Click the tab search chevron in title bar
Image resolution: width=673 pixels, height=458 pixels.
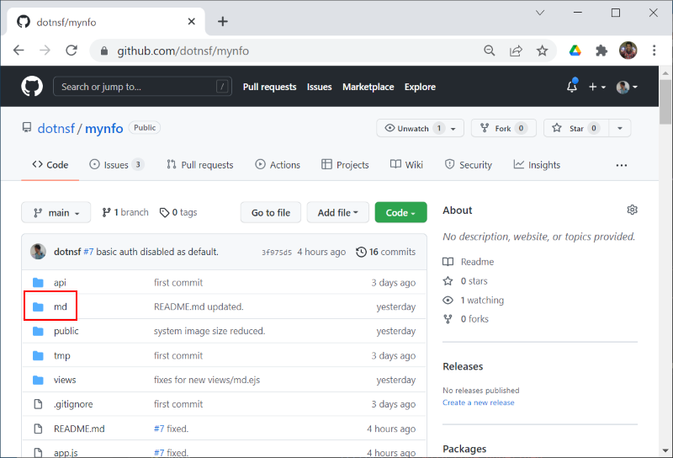540,13
